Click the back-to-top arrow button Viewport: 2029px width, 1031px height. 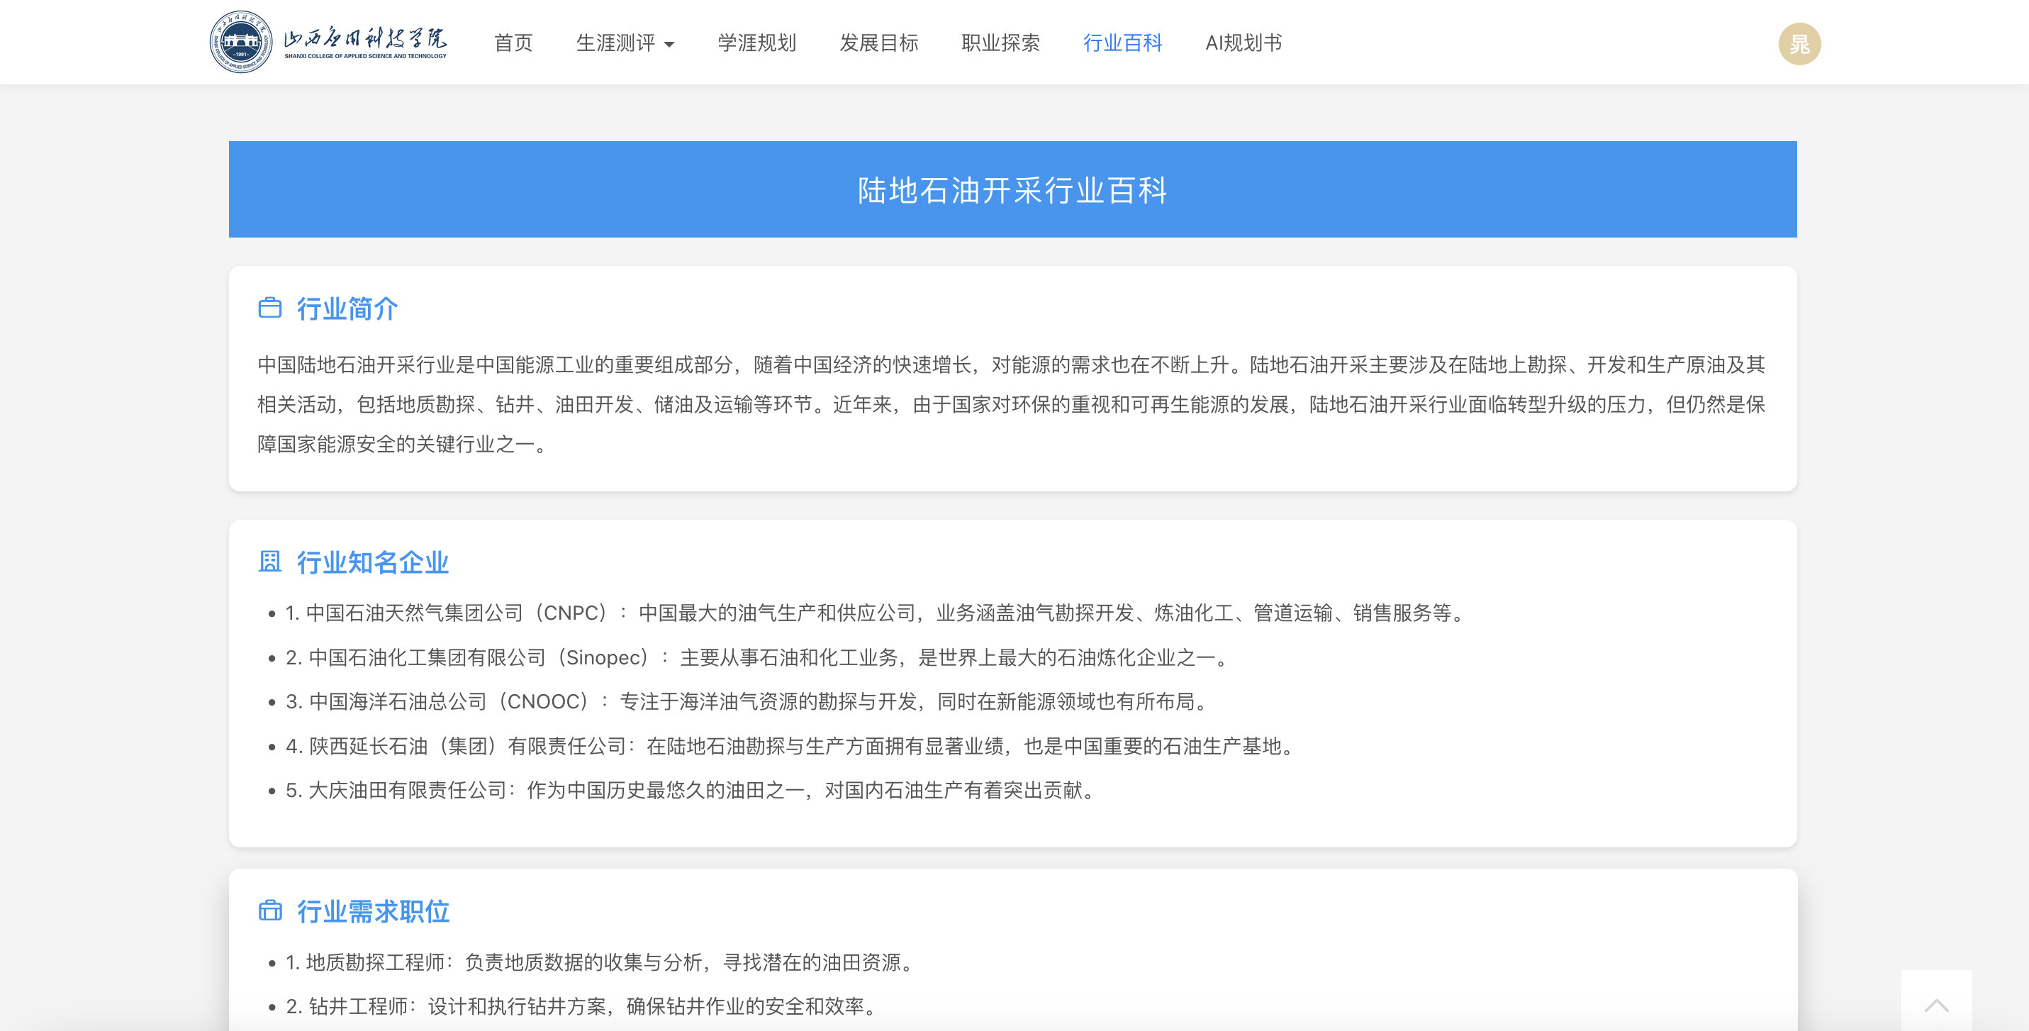pos(1936,1002)
